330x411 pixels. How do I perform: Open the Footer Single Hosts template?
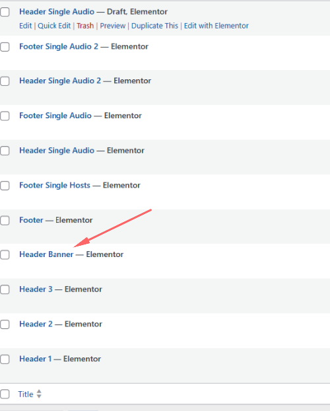[x=55, y=185]
